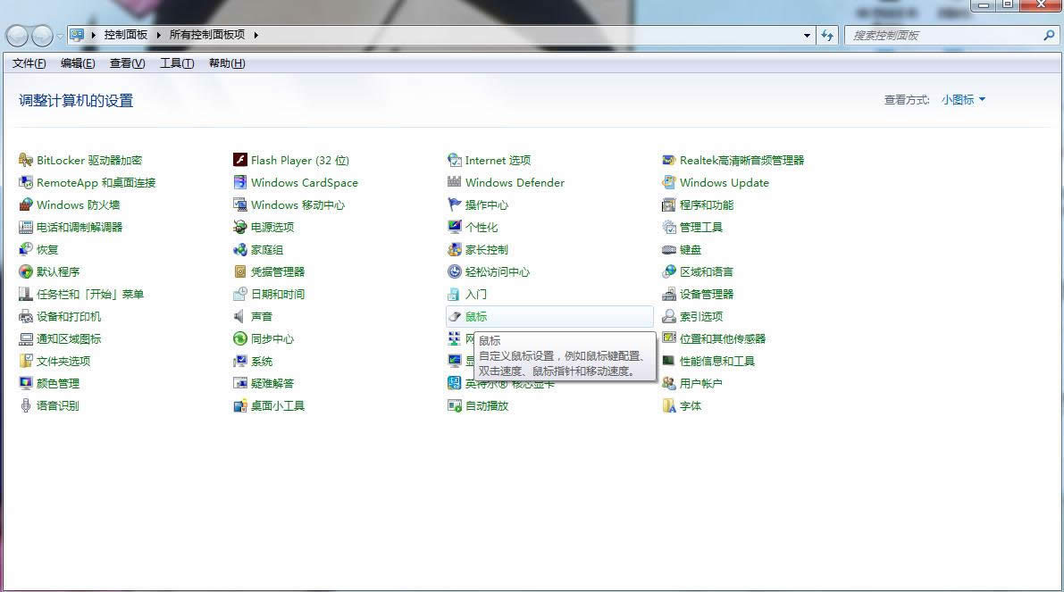Screen dimensions: 1064x592
Task: Expand the address bar history dropdown arrow
Action: point(808,36)
